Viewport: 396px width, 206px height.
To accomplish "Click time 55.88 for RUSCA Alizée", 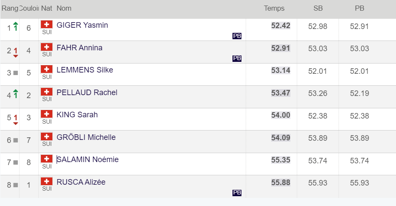I will (x=281, y=183).
